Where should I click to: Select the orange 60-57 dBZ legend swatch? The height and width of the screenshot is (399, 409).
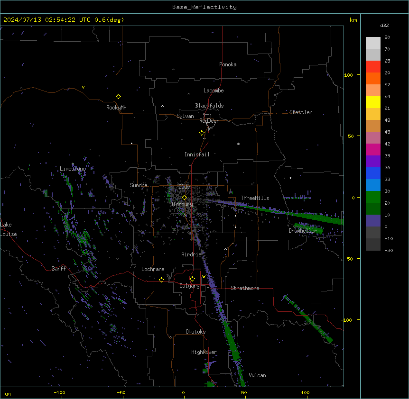pyautogui.click(x=373, y=79)
